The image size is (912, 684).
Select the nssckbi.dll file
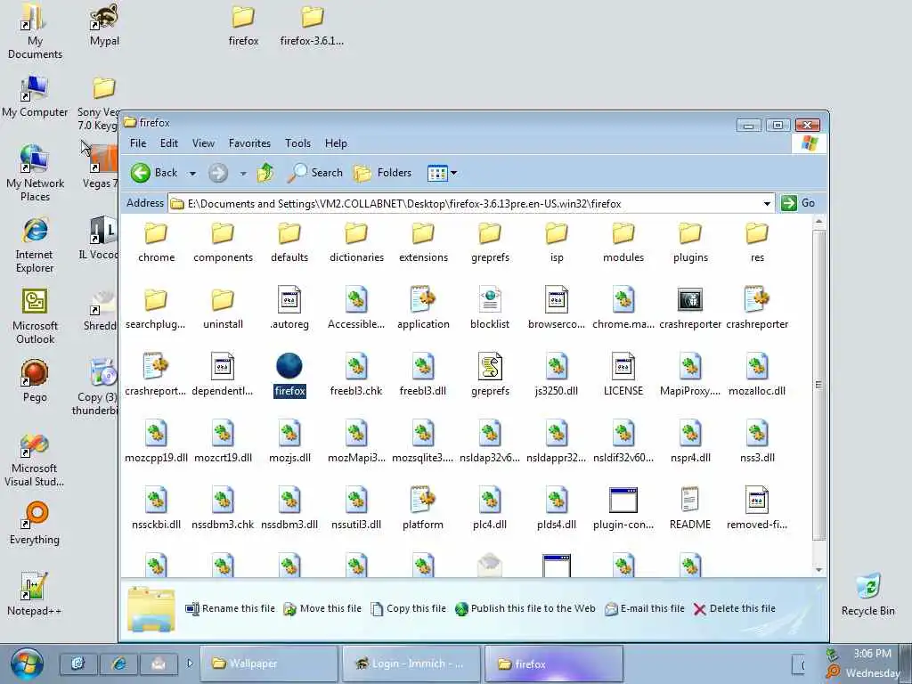[x=156, y=509]
